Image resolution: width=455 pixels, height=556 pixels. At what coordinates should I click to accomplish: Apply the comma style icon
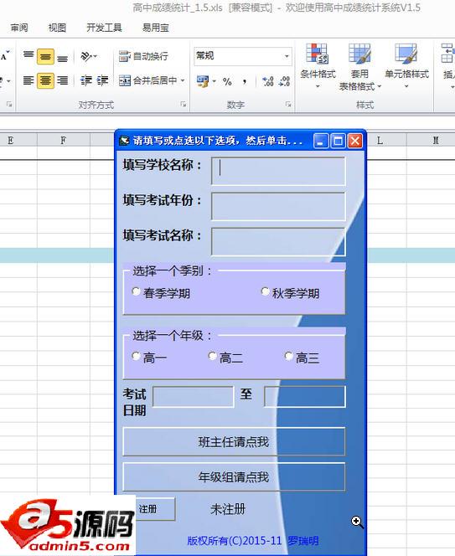click(245, 81)
